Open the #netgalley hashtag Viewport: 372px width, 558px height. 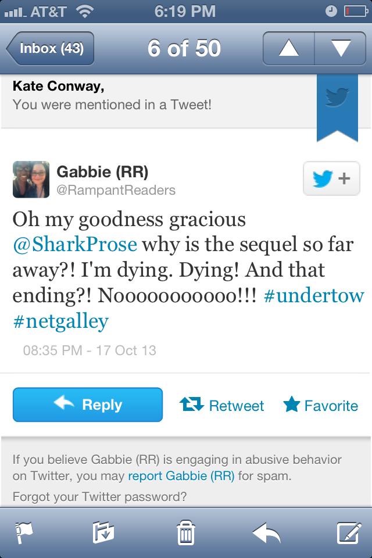[60, 321]
